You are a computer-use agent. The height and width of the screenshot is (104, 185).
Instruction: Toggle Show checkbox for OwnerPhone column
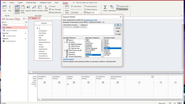pyautogui.click(x=103, y=82)
